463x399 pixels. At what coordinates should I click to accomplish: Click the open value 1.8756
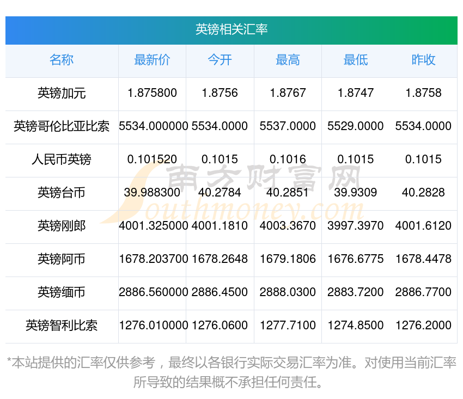coord(220,93)
